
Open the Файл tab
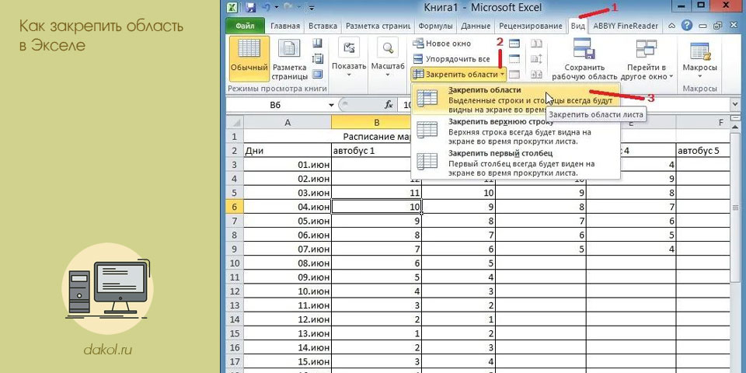tap(245, 26)
